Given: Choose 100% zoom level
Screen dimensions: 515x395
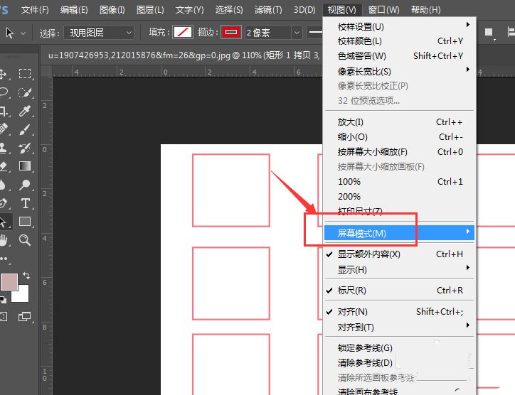Looking at the screenshot, I should pos(399,181).
